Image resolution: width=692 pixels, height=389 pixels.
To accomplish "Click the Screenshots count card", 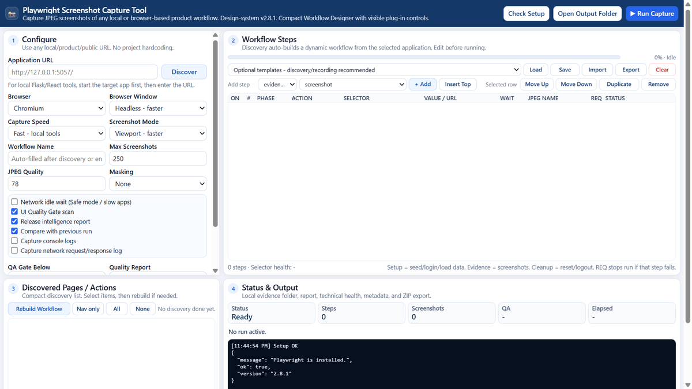I will 452,313.
